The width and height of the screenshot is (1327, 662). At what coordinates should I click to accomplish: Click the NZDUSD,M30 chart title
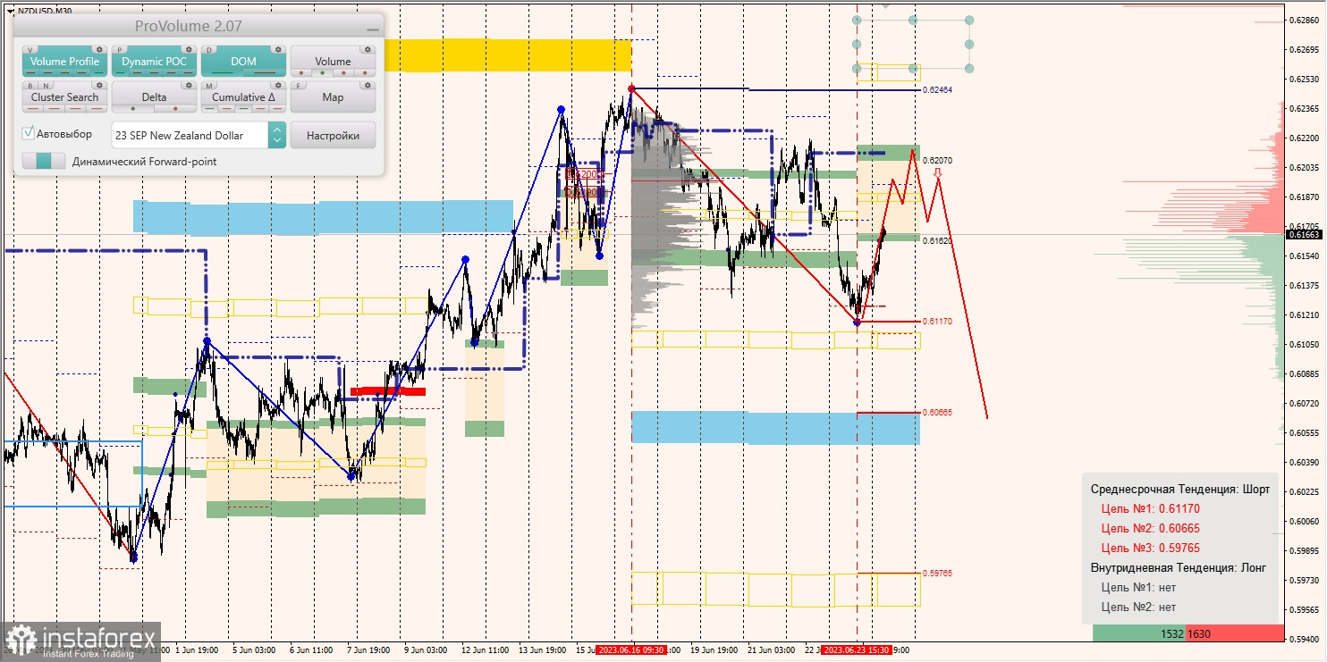pos(45,11)
